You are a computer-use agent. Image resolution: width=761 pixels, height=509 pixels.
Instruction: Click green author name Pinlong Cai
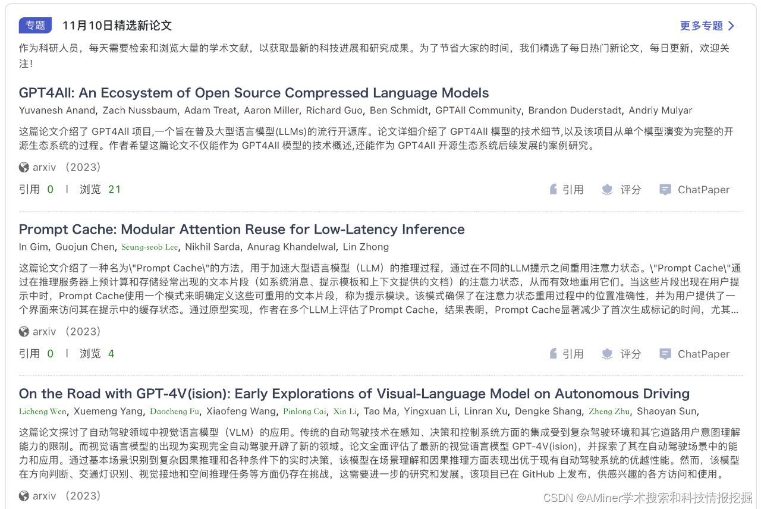[304, 411]
